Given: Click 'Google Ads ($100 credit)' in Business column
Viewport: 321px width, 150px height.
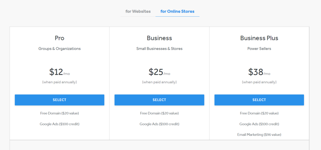Looking at the screenshot, I should (x=159, y=124).
